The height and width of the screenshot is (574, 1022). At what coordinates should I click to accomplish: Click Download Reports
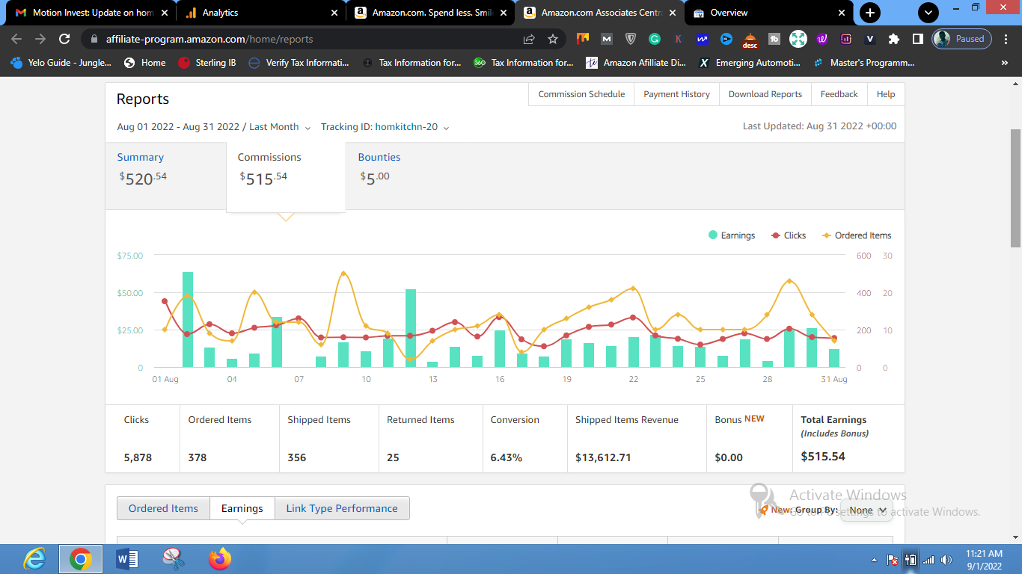coord(765,94)
